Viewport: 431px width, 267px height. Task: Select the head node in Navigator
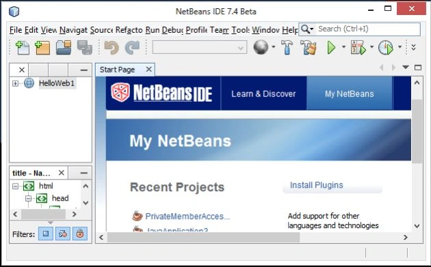pos(60,198)
